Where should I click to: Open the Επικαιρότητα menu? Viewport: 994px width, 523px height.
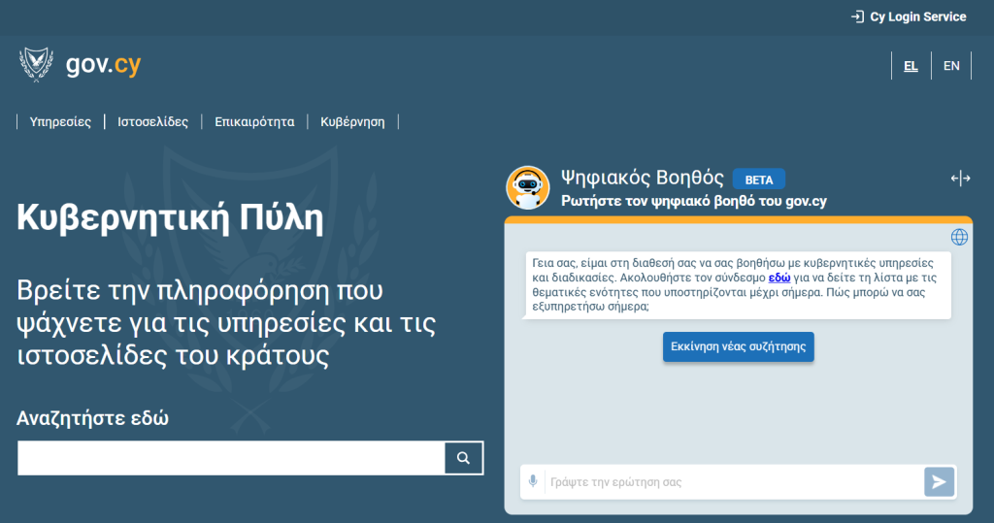[254, 122]
